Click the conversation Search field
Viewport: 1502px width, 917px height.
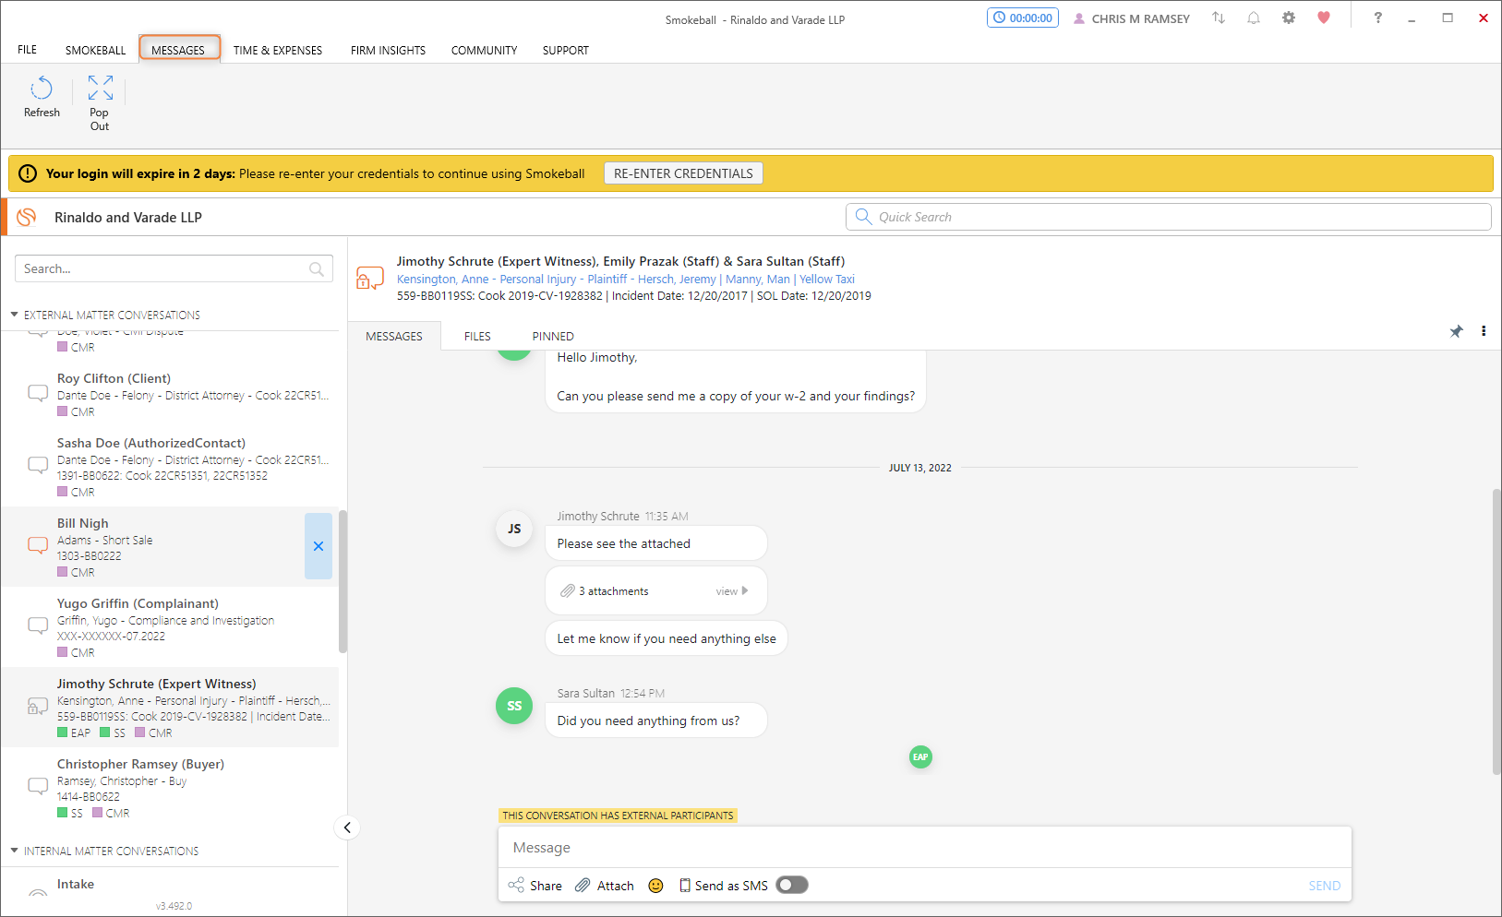pyautogui.click(x=174, y=268)
